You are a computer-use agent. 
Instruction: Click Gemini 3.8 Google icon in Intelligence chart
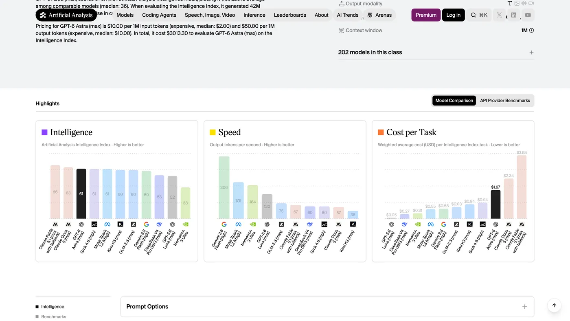pyautogui.click(x=147, y=224)
